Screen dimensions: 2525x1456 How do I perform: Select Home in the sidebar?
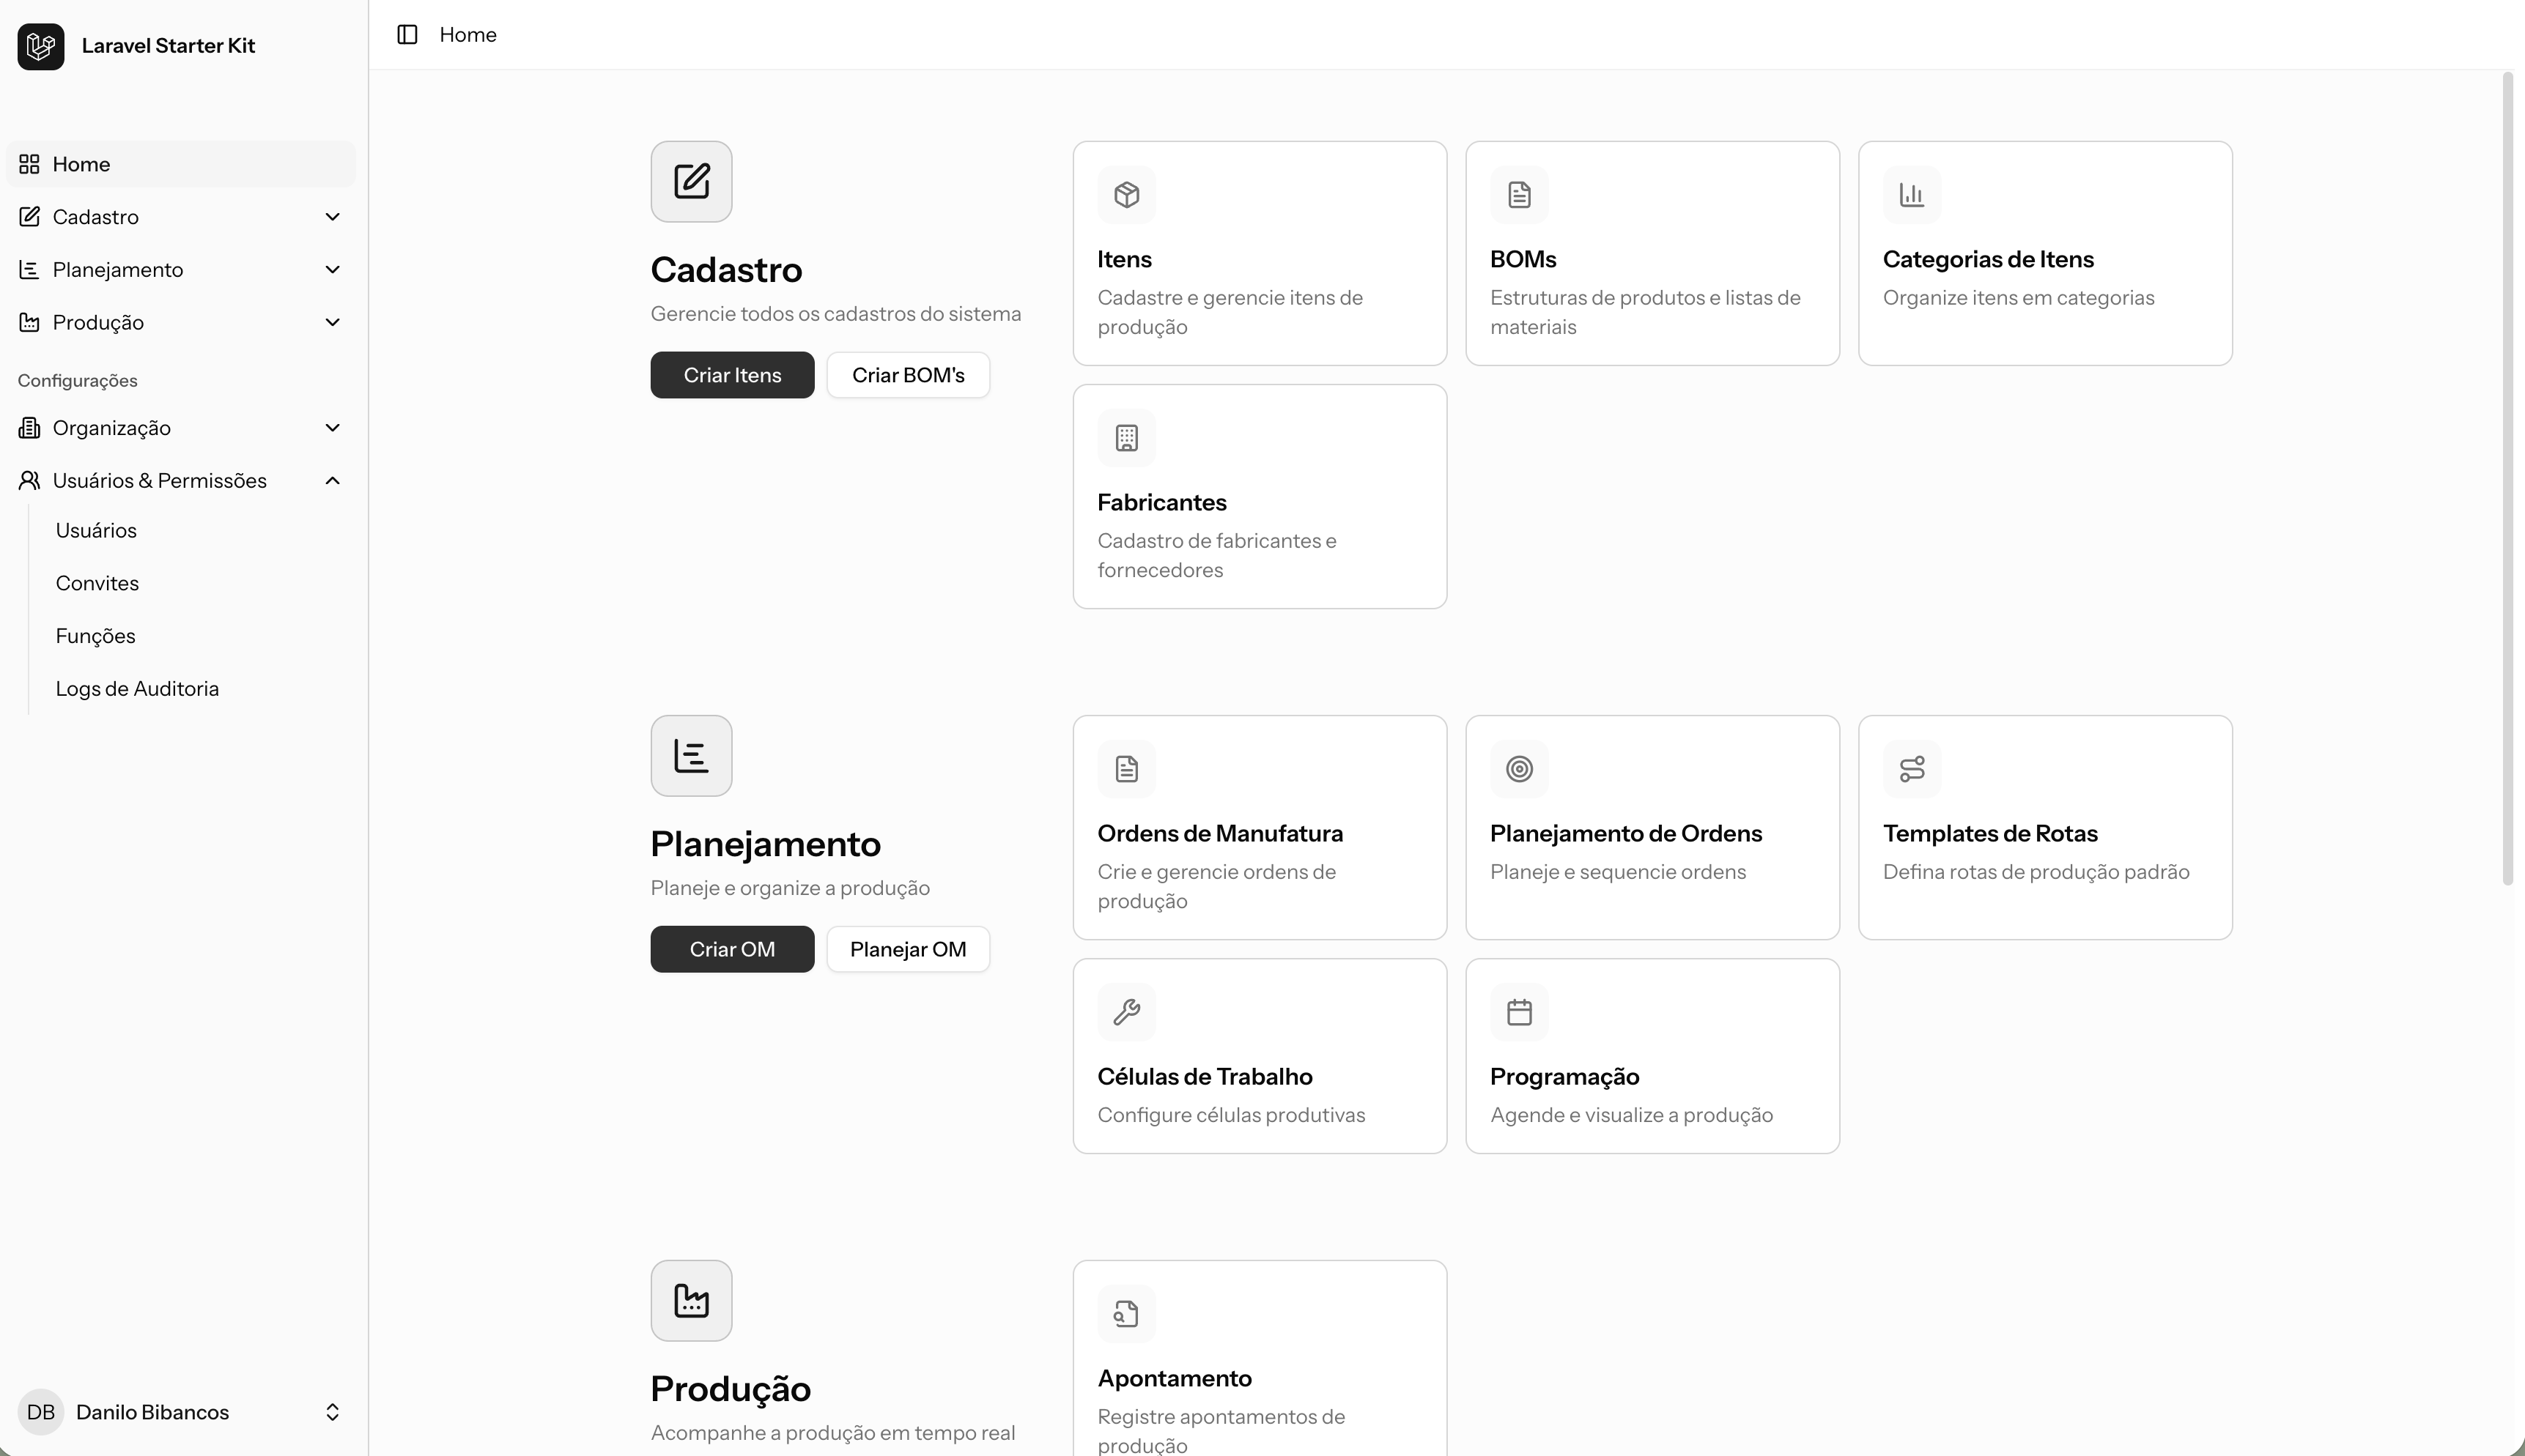tap(81, 164)
